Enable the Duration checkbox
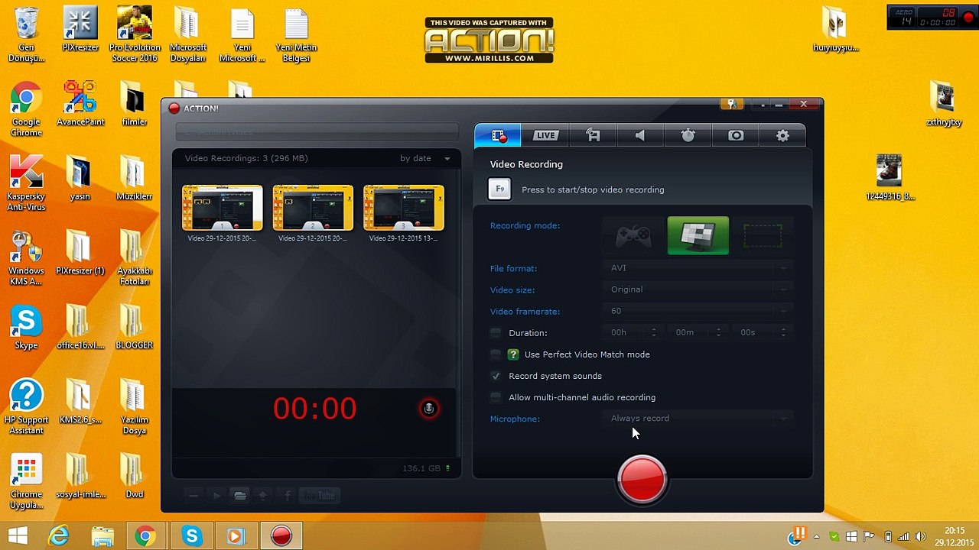This screenshot has height=550, width=979. click(x=496, y=332)
